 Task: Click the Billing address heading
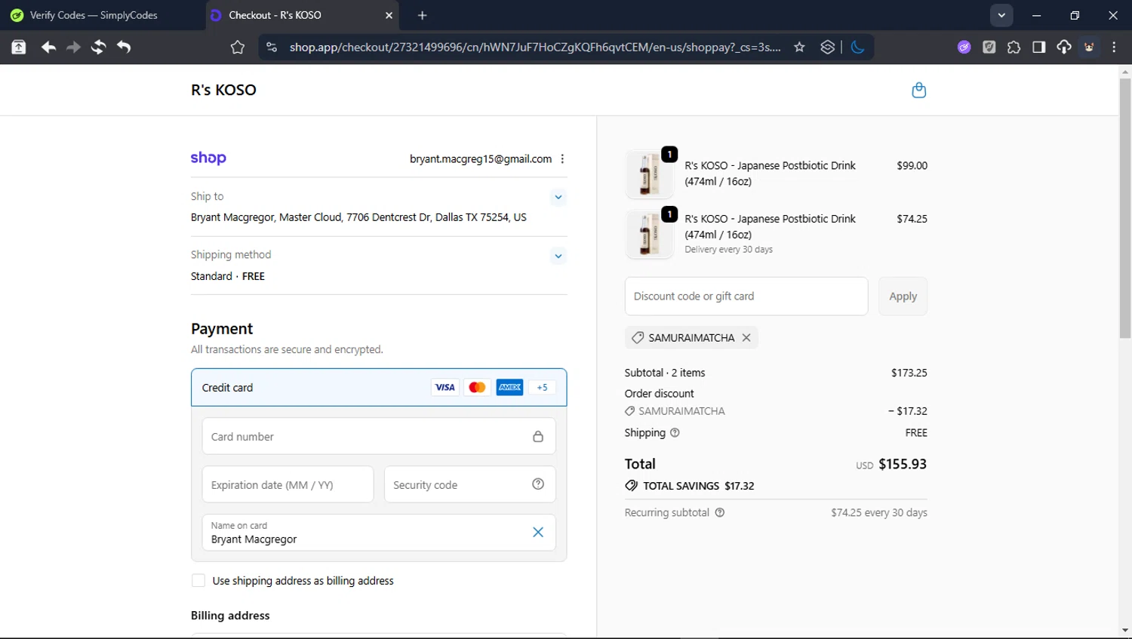coord(230,616)
